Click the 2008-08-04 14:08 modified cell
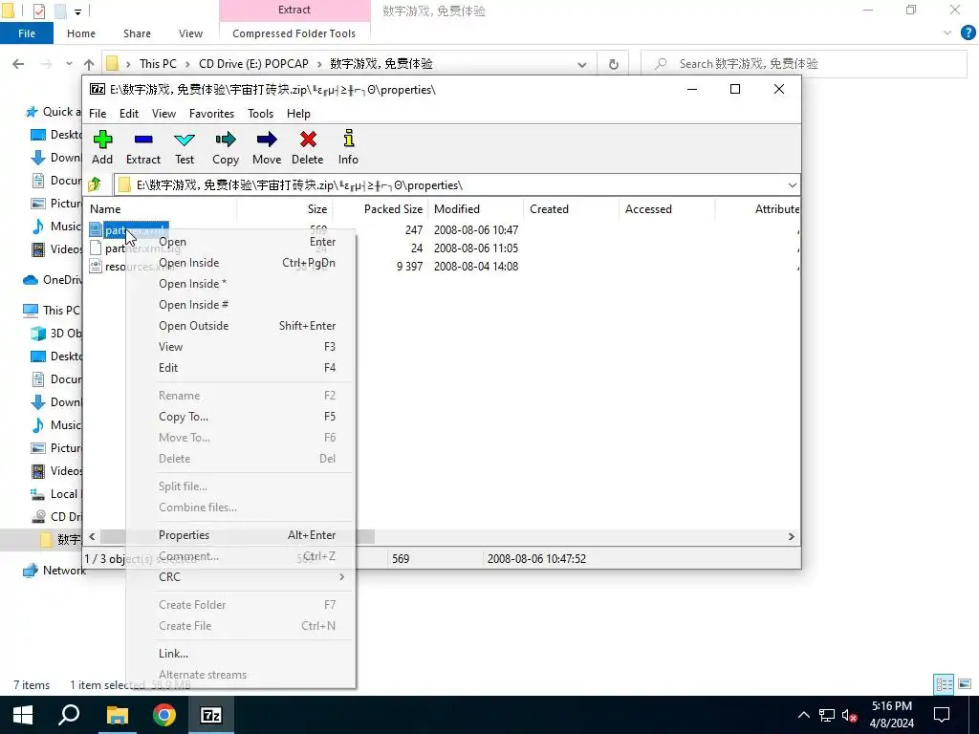Viewport: 979px width, 734px height. click(476, 267)
